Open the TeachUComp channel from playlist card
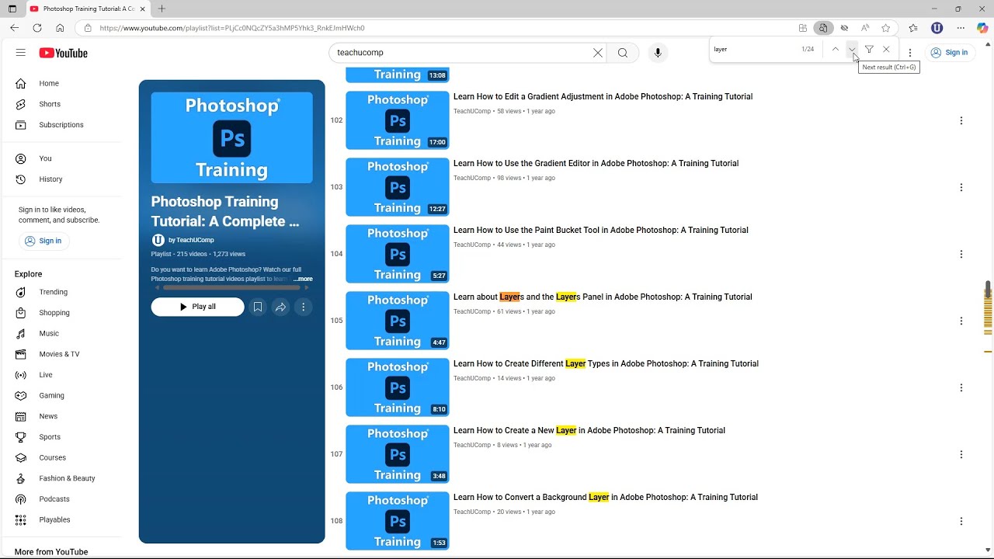 (x=191, y=240)
